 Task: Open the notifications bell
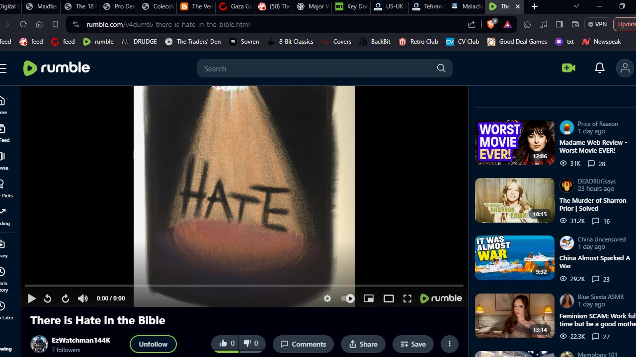click(600, 68)
